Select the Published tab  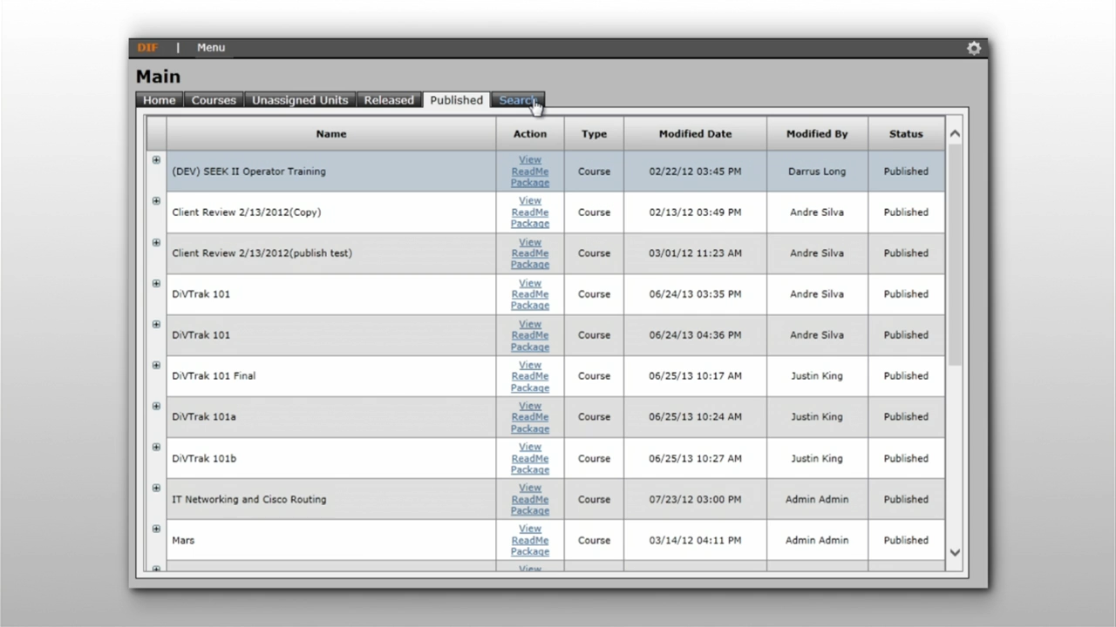[x=456, y=100]
